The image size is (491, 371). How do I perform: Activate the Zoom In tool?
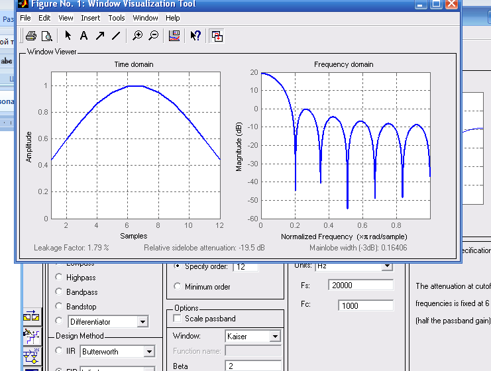tap(138, 36)
